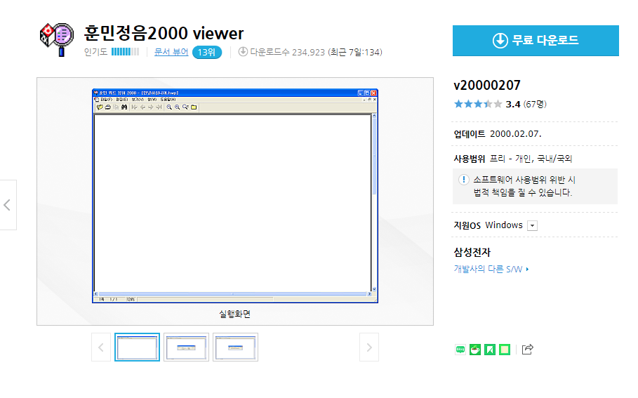This screenshot has width=638, height=398.
Task: Share to Naver cafe cup icon
Action: [x=475, y=349]
